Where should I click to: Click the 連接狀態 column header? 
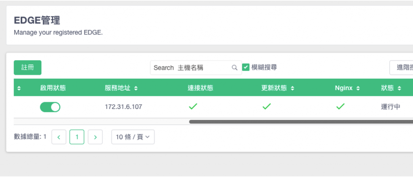pos(200,88)
